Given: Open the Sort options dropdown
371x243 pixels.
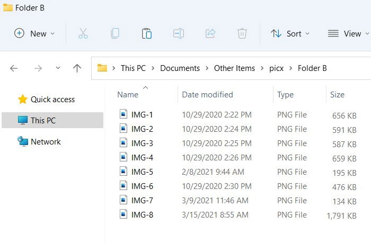Looking at the screenshot, I should 290,33.
